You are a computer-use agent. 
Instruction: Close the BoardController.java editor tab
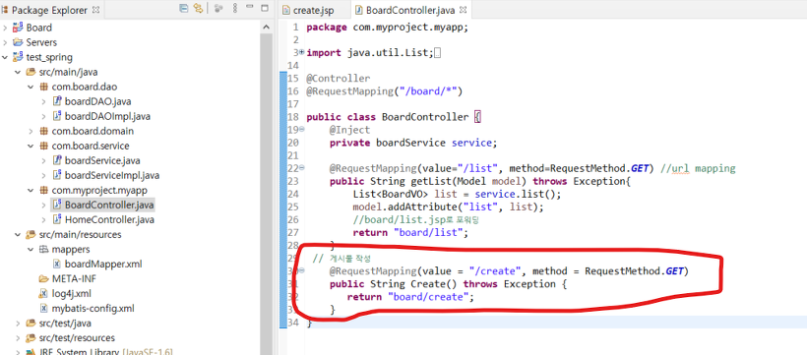click(463, 10)
